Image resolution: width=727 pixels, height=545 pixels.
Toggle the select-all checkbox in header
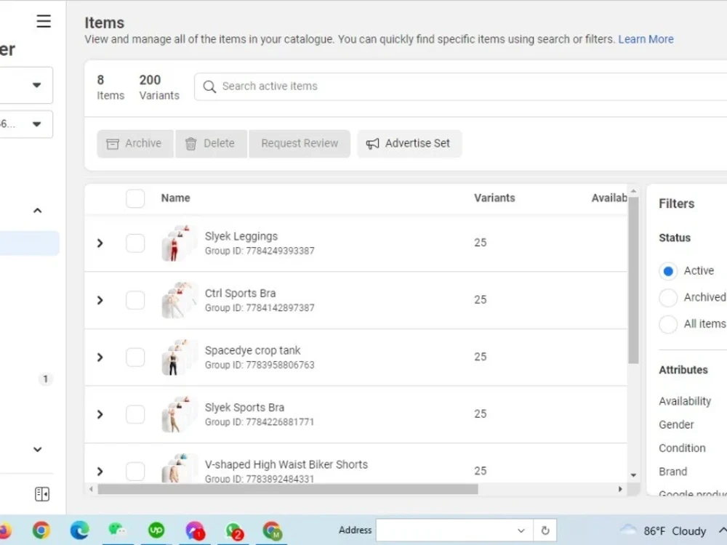coord(135,198)
